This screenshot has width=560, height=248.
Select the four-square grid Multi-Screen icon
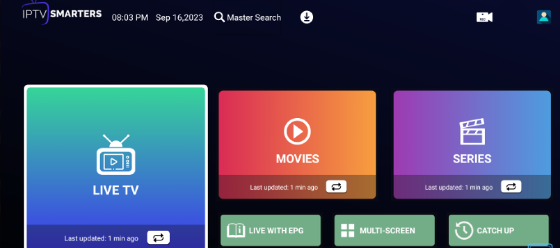[x=347, y=230]
